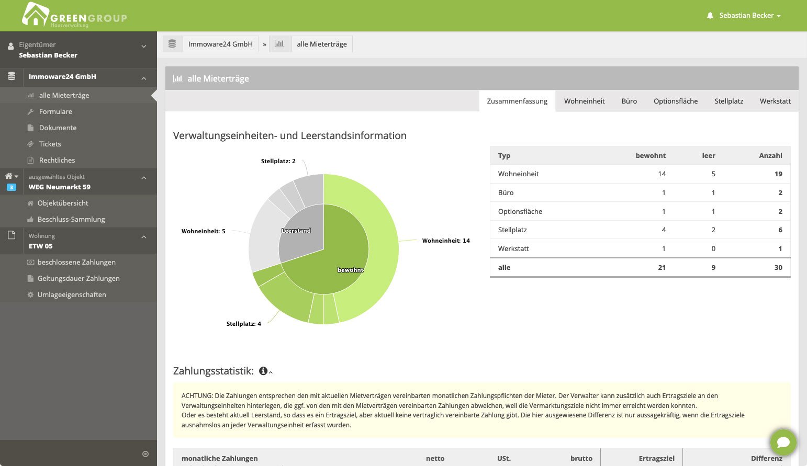This screenshot has height=466, width=807.
Task: Open the notification bell
Action: pyautogui.click(x=710, y=16)
